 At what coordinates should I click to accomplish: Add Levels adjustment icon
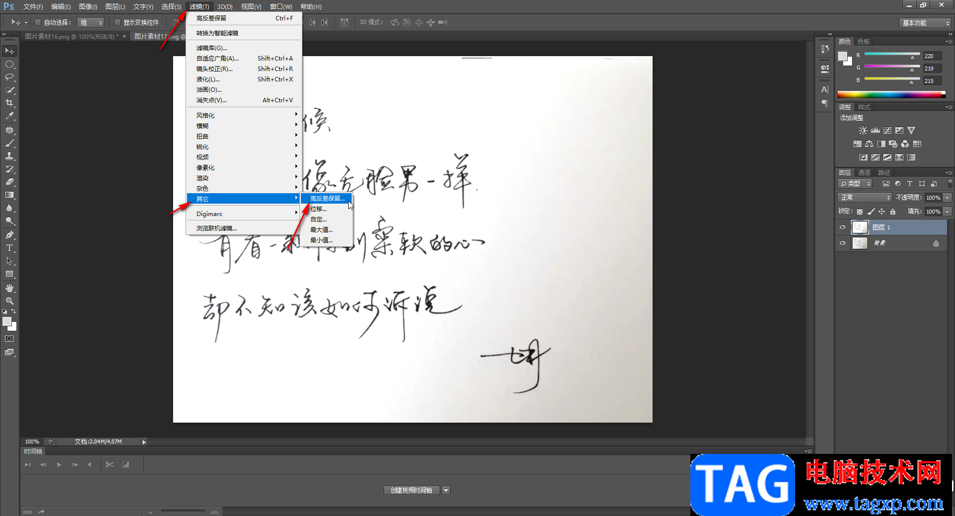coord(875,131)
